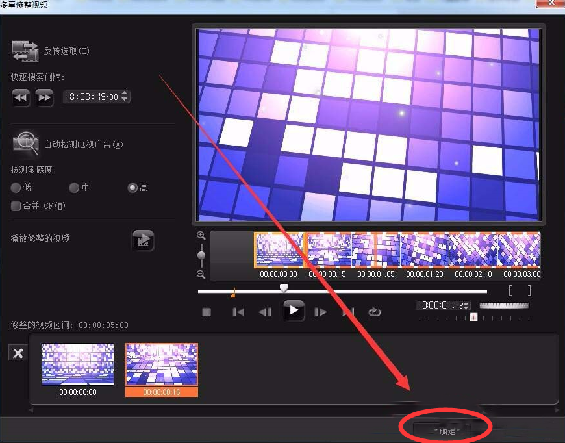Select the 自动检测电视广告 detect commercials icon

tap(25, 144)
